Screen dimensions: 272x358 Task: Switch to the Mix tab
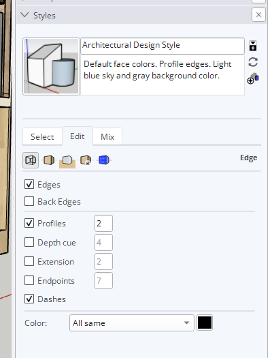(107, 137)
